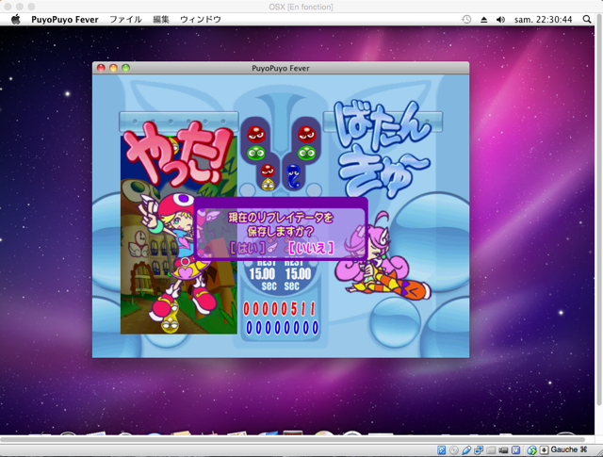Click the virtualization features V icon
This screenshot has height=457, width=603.
515,449
